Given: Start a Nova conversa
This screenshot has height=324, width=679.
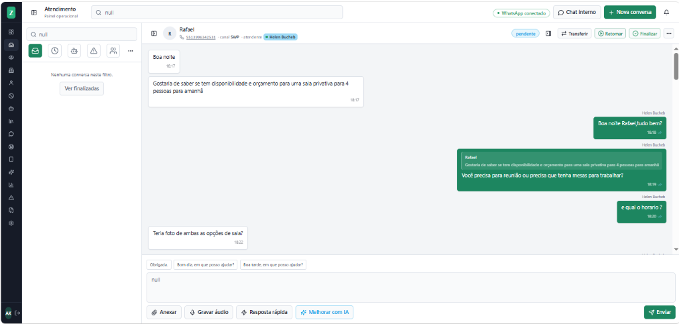Looking at the screenshot, I should tap(630, 12).
